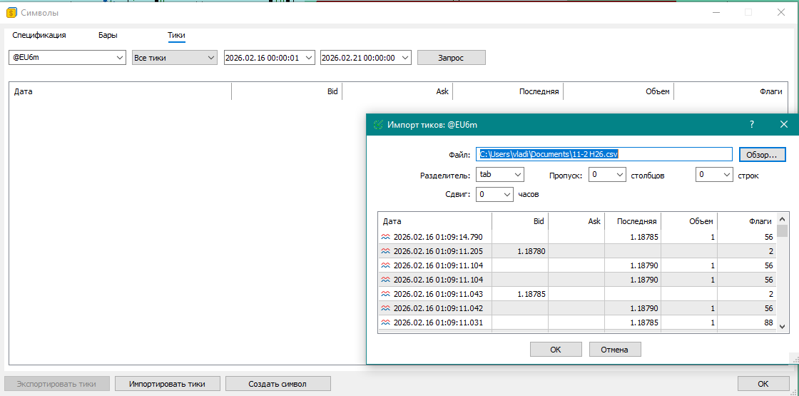
Task: Click tick icon of row 01:09:11.042
Action: click(386, 308)
